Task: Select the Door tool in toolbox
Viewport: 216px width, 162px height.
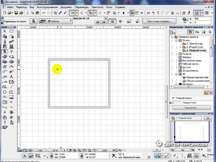Action: [11, 47]
